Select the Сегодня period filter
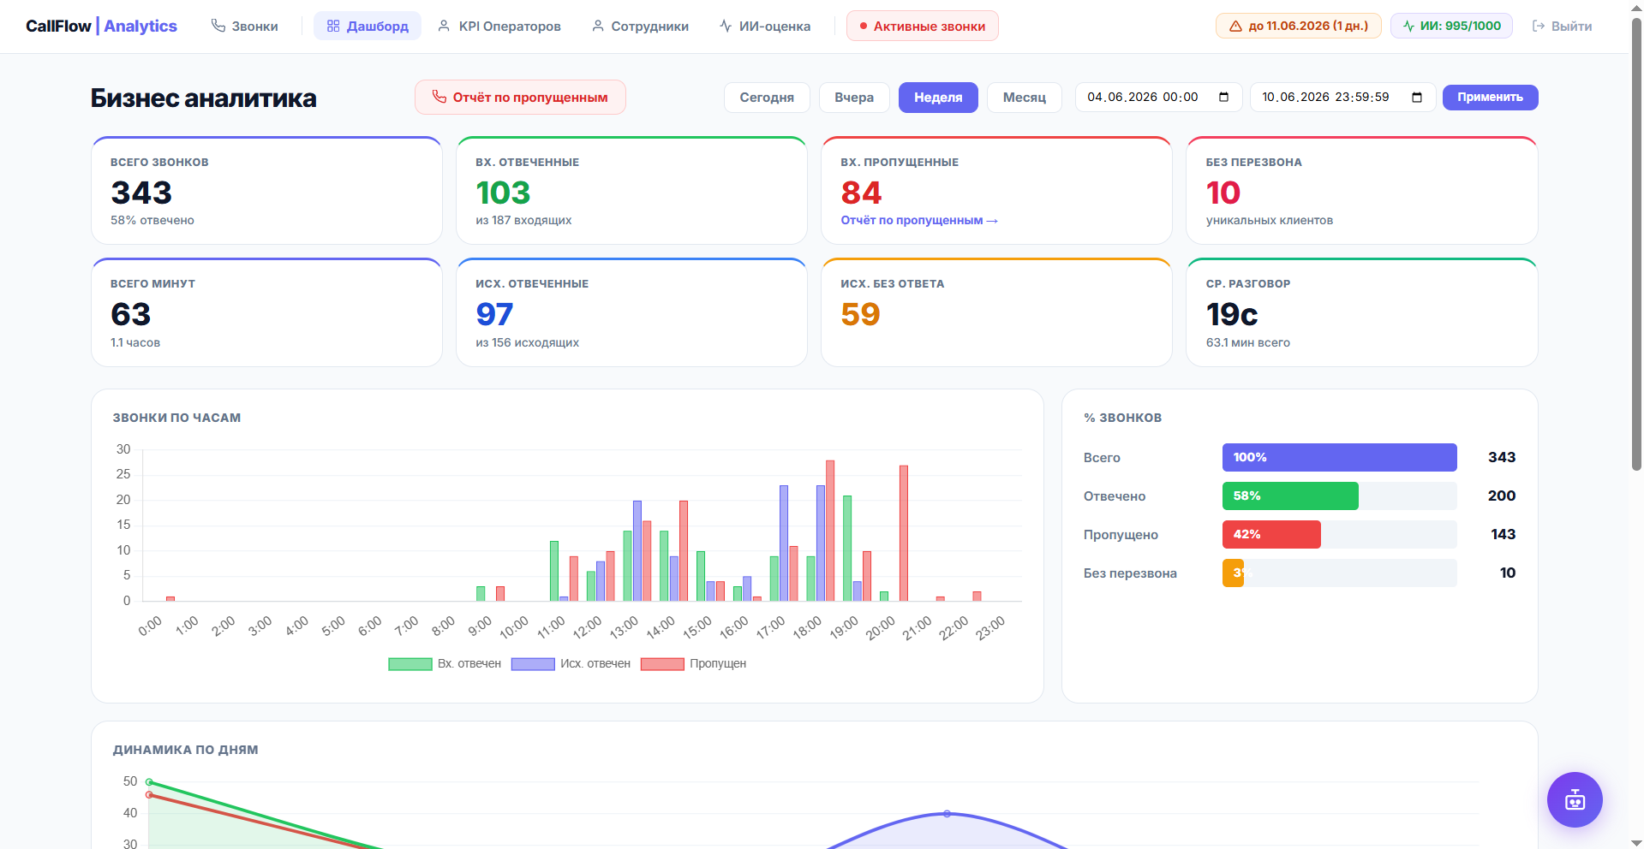Viewport: 1644px width, 849px height. pyautogui.click(x=767, y=98)
